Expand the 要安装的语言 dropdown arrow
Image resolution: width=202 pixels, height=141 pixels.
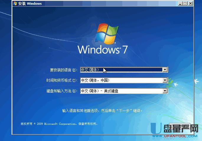pos(165,70)
